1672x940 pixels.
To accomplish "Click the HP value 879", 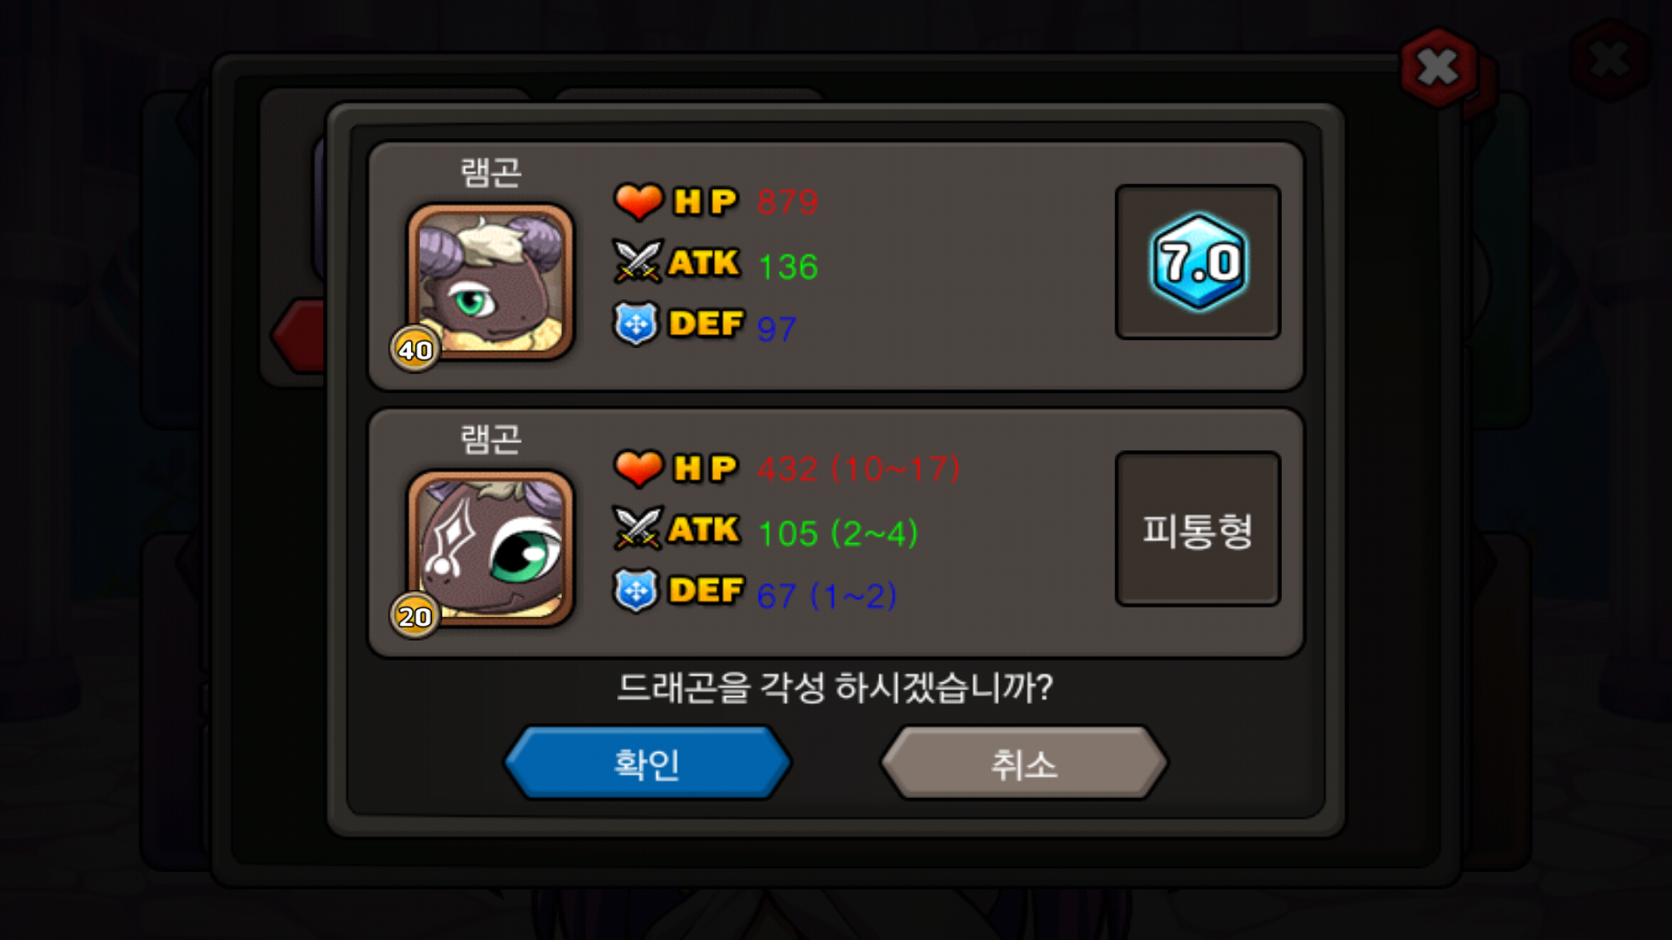I will 787,202.
